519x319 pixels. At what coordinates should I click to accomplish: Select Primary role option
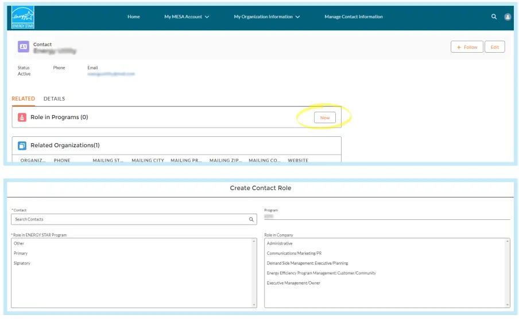[x=21, y=253]
